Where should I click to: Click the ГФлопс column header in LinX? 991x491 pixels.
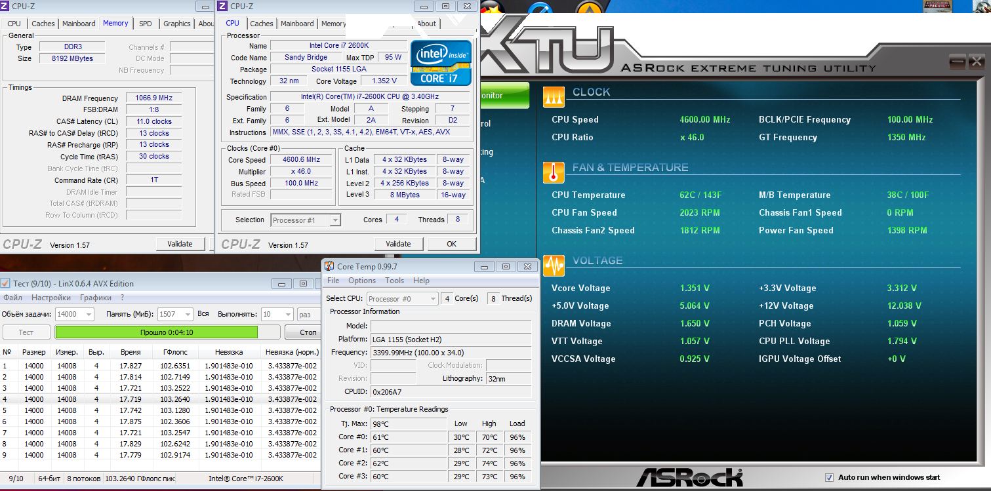click(x=175, y=352)
